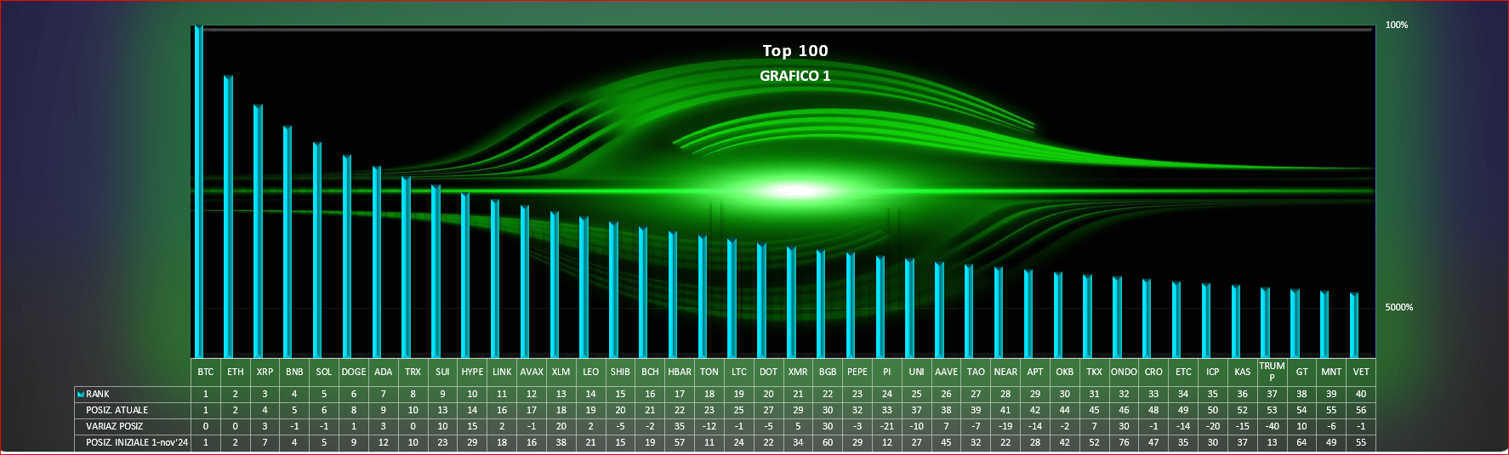Select the DOGE column header
This screenshot has width=1509, height=455.
point(354,373)
